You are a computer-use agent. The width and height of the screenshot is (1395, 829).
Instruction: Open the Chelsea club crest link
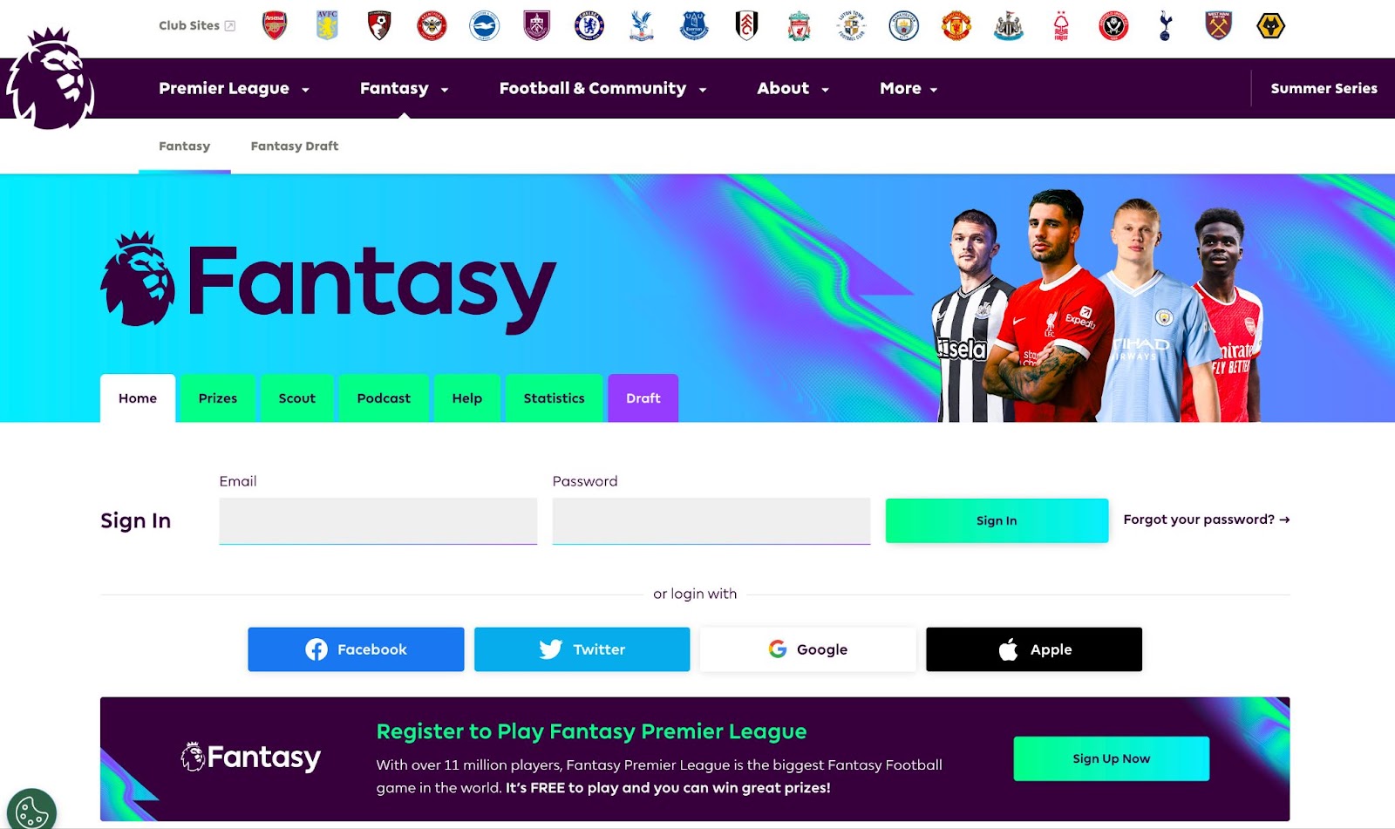point(589,26)
